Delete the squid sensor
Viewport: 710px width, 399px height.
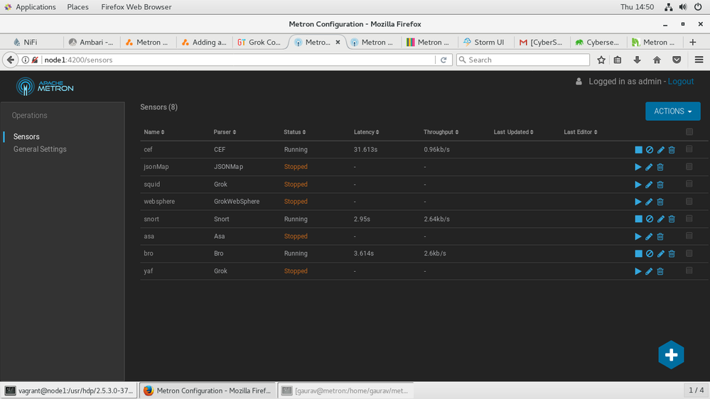[660, 185]
